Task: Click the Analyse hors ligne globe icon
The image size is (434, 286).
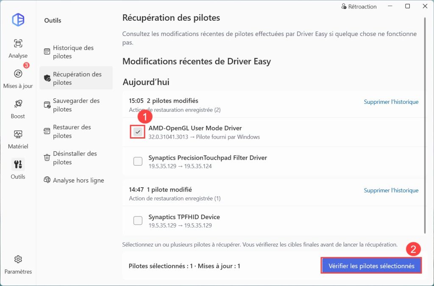Action: click(x=47, y=180)
